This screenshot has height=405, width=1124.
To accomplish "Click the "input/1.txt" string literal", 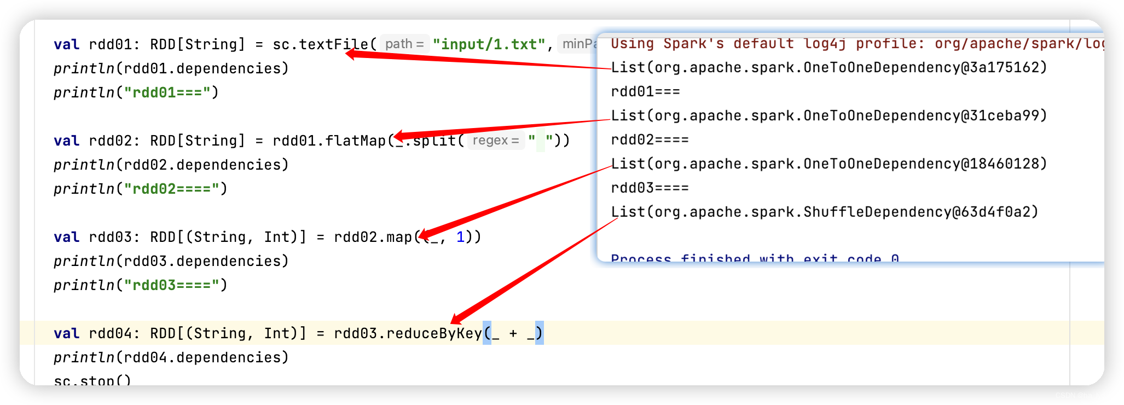I will click(x=489, y=44).
